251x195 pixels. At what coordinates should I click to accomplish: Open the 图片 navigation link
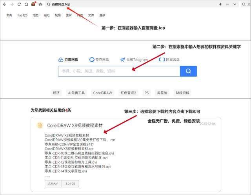(69, 15)
